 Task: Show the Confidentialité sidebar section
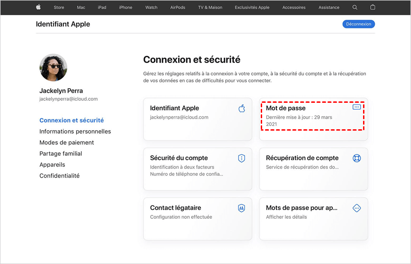point(59,176)
